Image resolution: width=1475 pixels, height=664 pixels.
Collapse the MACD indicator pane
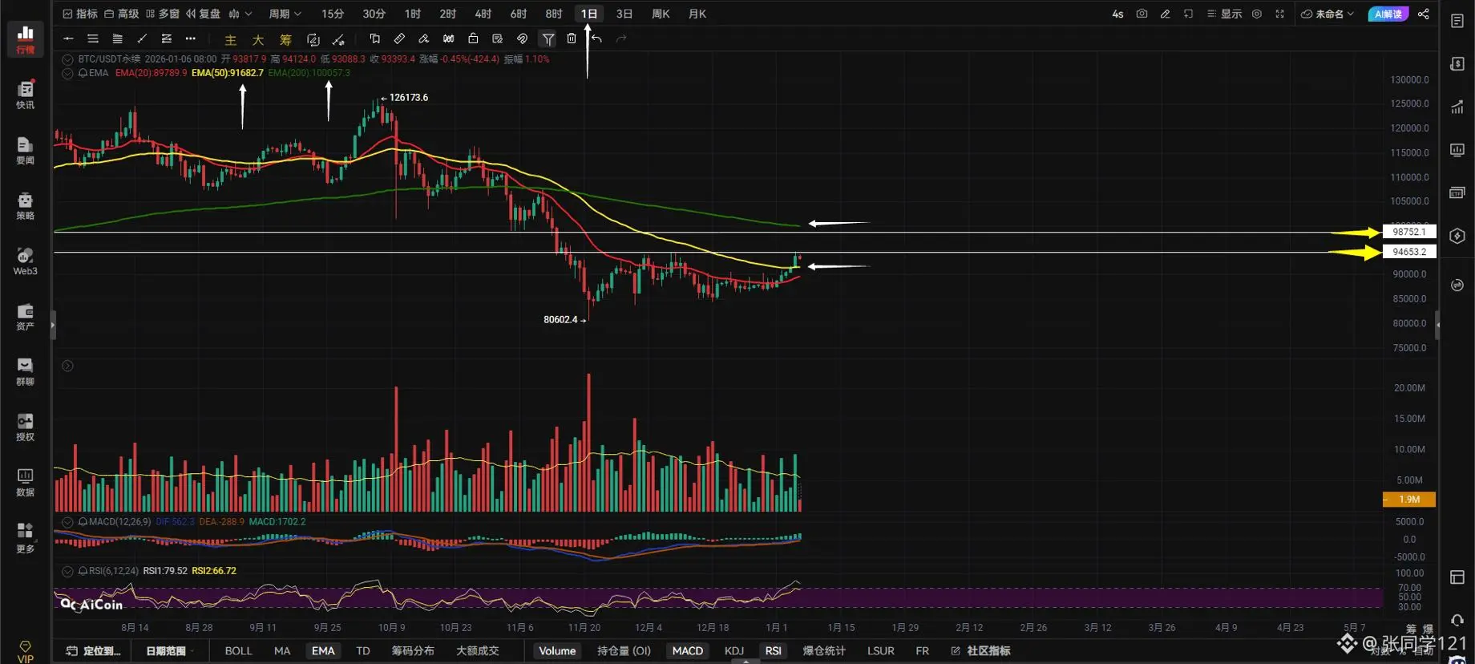[x=67, y=522]
